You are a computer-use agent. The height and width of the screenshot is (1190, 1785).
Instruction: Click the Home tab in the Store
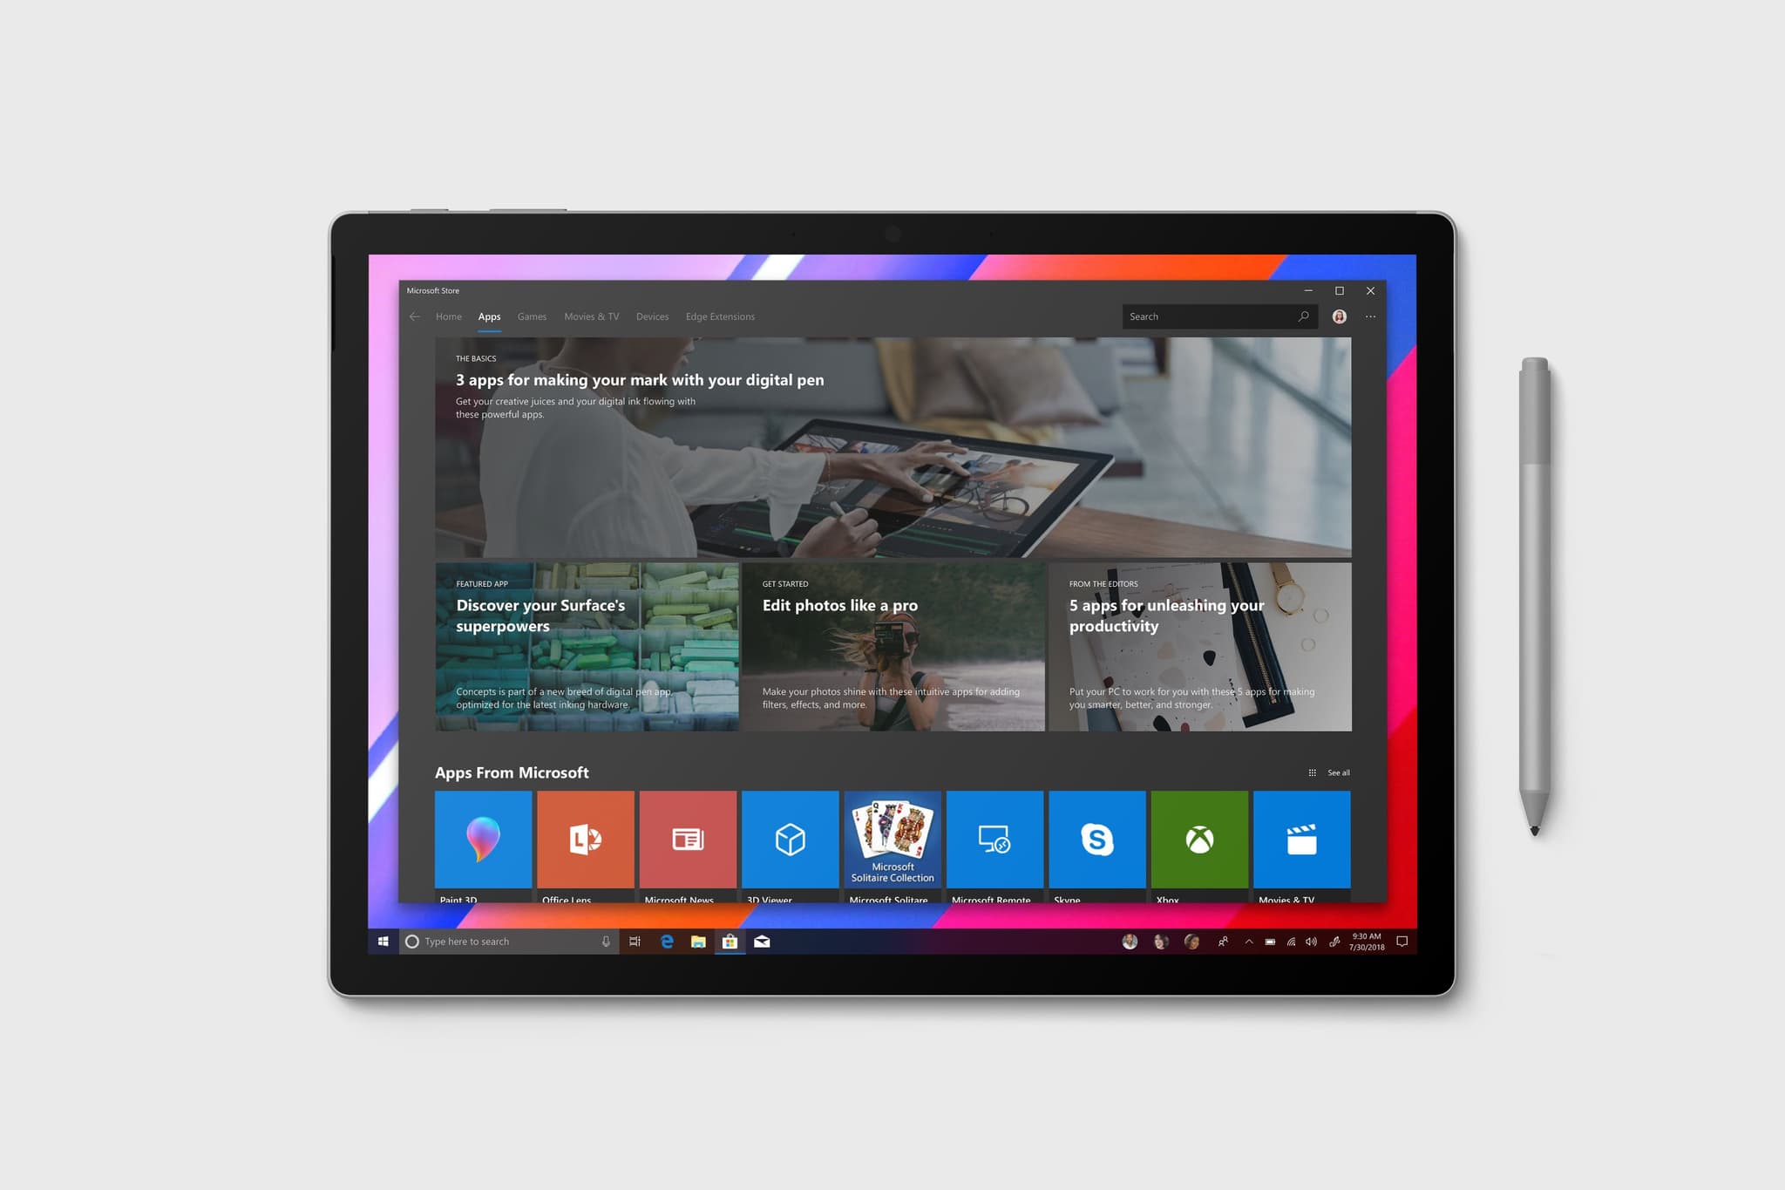click(x=450, y=315)
